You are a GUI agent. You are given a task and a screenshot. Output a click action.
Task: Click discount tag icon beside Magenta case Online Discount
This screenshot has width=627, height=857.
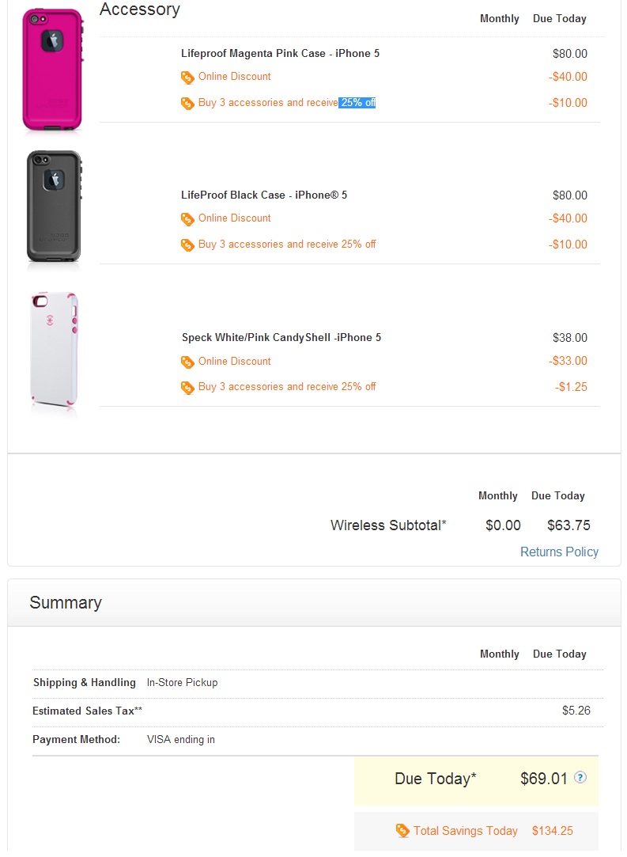coord(187,77)
